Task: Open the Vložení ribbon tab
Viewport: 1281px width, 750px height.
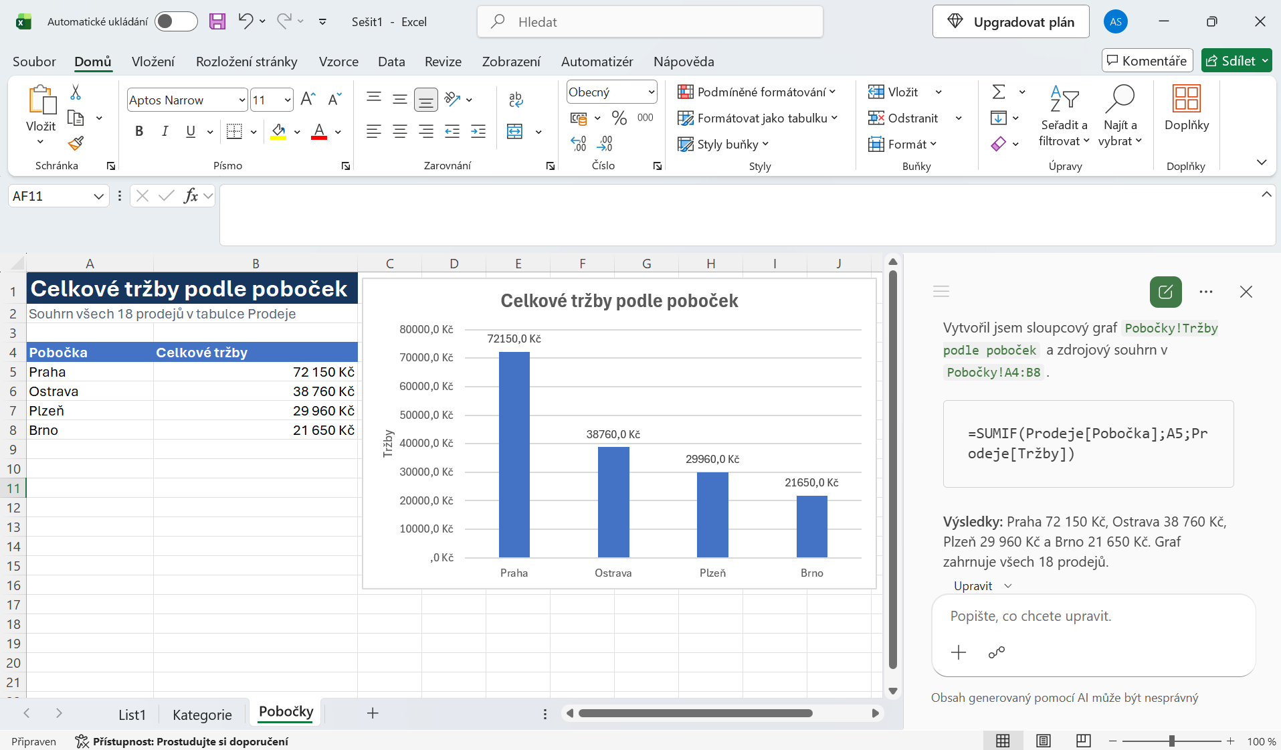Action: [x=153, y=62]
